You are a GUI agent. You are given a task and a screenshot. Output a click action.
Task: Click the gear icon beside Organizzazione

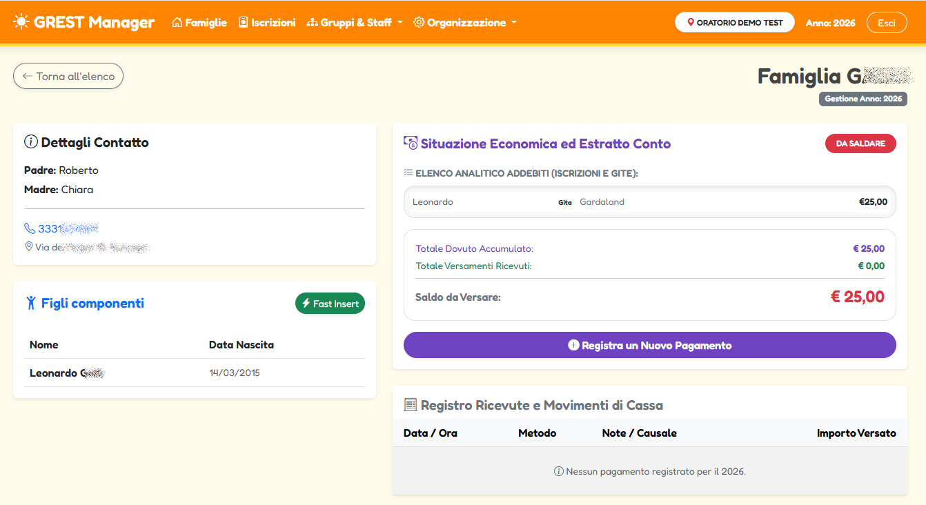coord(419,23)
